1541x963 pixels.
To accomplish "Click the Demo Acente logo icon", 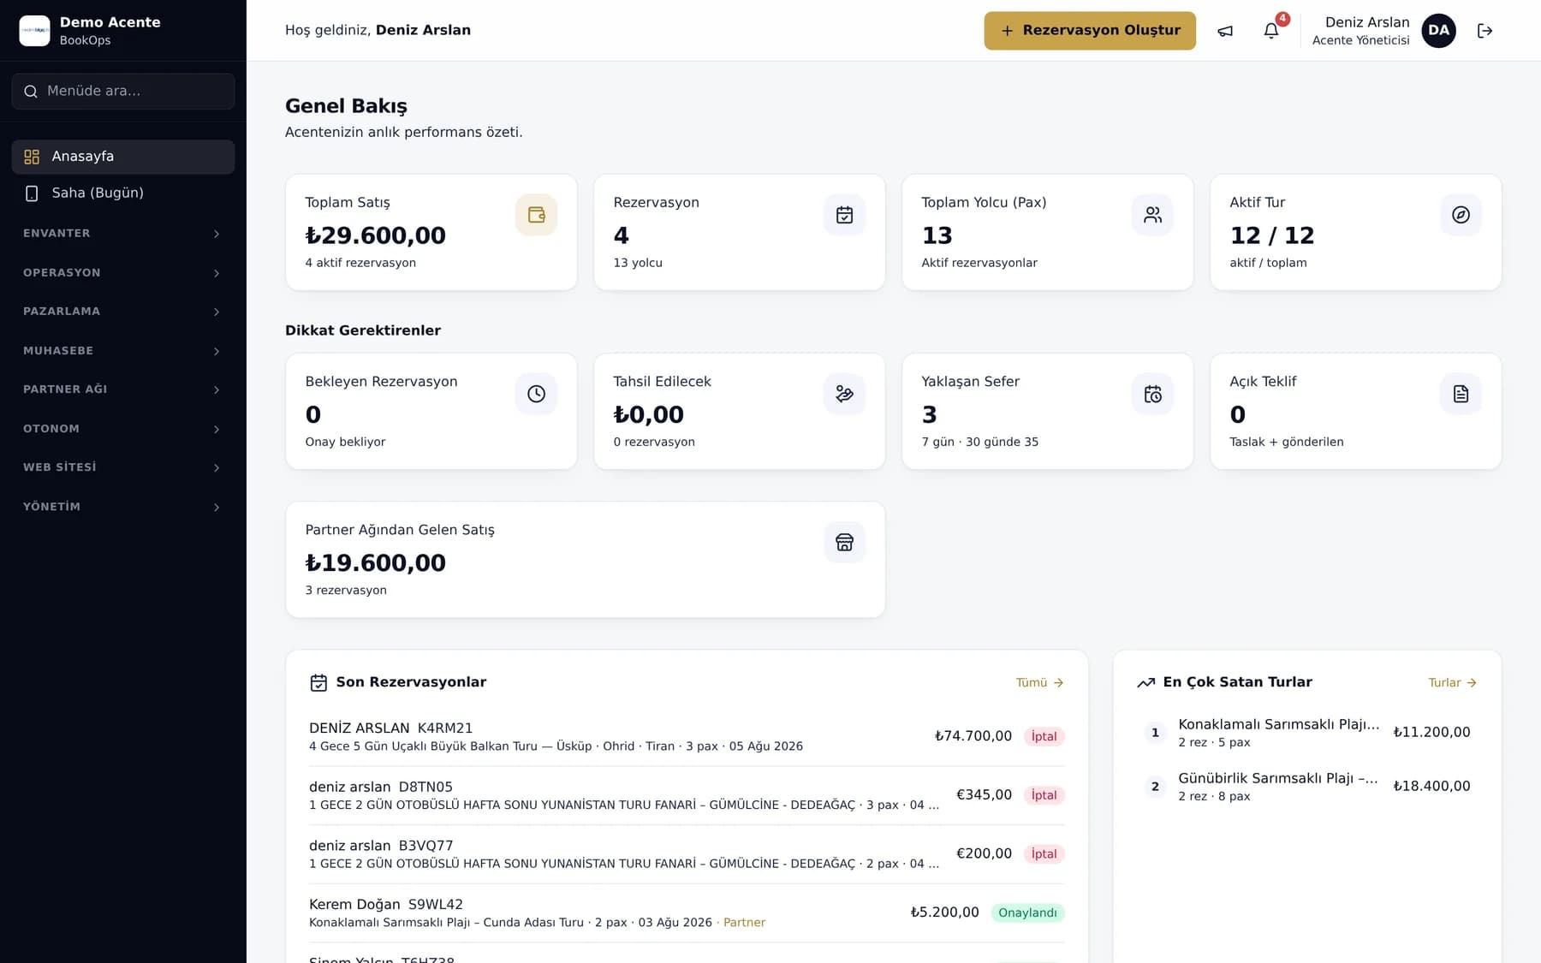I will tap(34, 30).
